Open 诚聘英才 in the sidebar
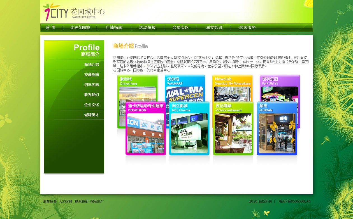The height and width of the screenshot is (219, 353). click(91, 115)
